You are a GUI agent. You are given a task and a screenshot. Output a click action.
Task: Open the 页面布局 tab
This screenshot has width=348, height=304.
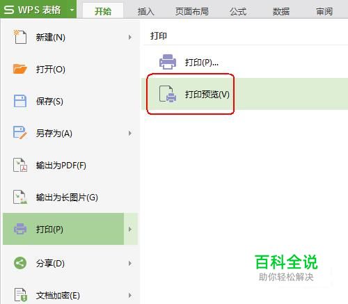tap(191, 11)
